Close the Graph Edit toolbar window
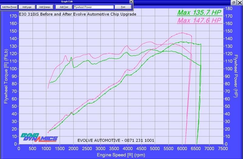 pos(131,2)
